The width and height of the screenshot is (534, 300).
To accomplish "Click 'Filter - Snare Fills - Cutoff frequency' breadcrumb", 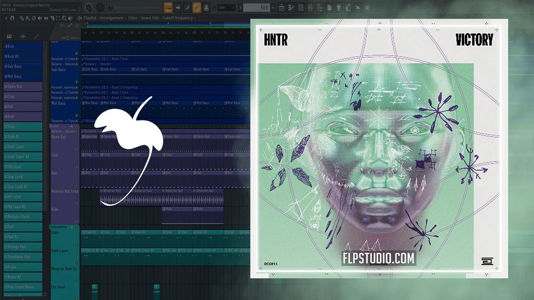I will coord(161,18).
